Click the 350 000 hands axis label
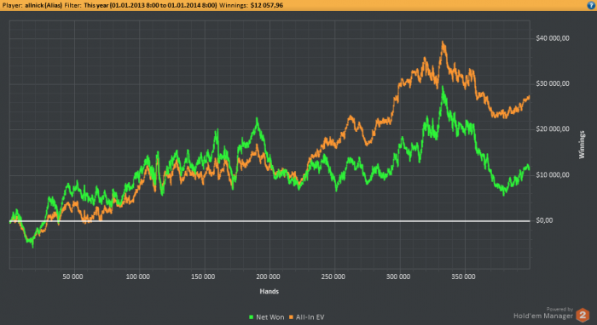Screen dimensions: 597x325 (x=463, y=277)
